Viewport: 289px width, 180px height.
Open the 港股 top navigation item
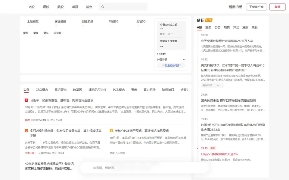pos(46,7)
